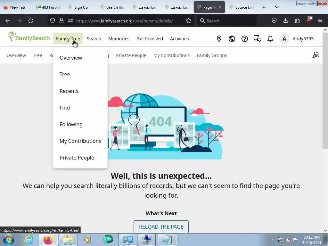
Task: Open the chat messages icon
Action: (258, 39)
